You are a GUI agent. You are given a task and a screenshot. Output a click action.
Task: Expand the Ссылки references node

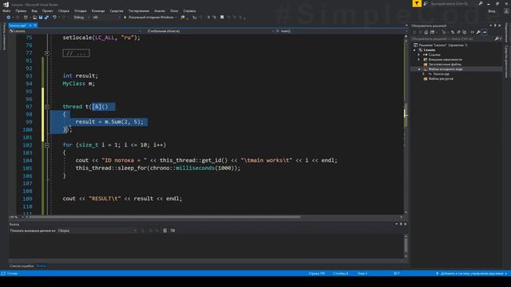tap(418, 55)
